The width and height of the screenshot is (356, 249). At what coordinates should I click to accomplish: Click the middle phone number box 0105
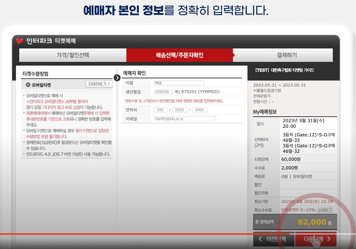coord(180,110)
